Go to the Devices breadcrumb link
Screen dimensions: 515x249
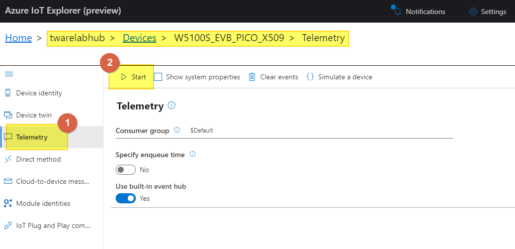tap(140, 38)
